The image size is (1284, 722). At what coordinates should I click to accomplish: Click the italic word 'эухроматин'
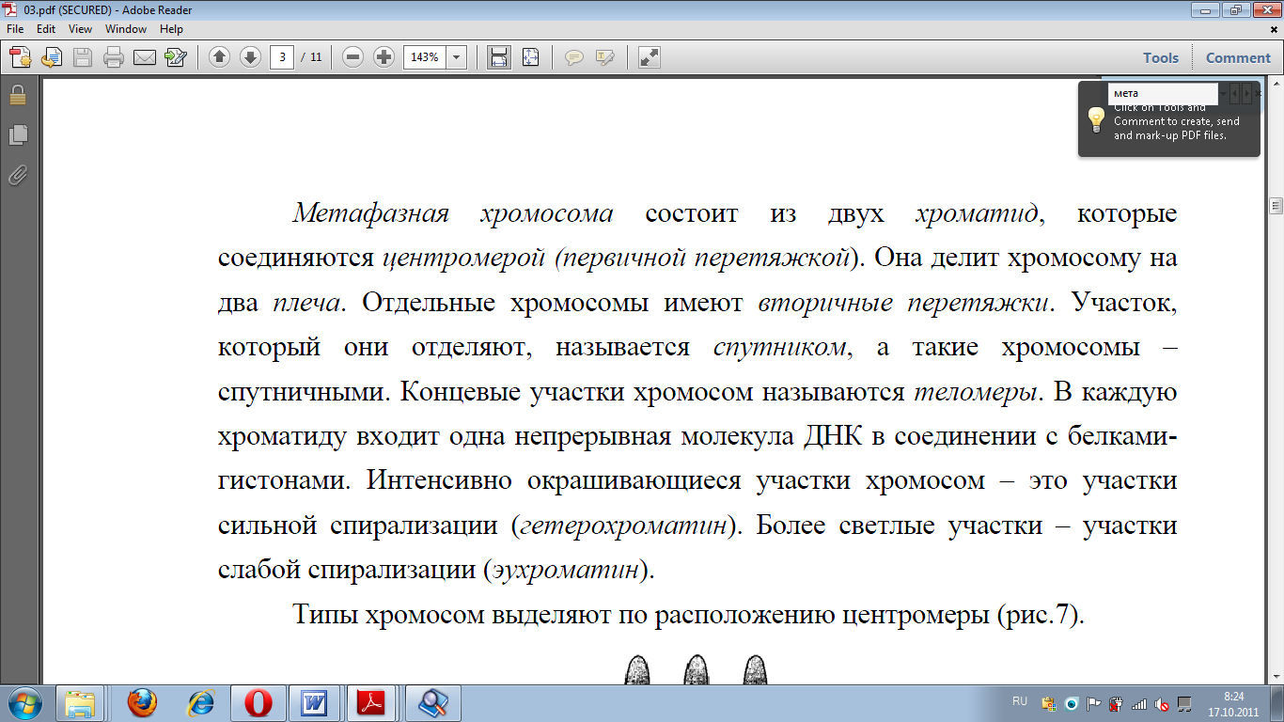[x=566, y=571]
